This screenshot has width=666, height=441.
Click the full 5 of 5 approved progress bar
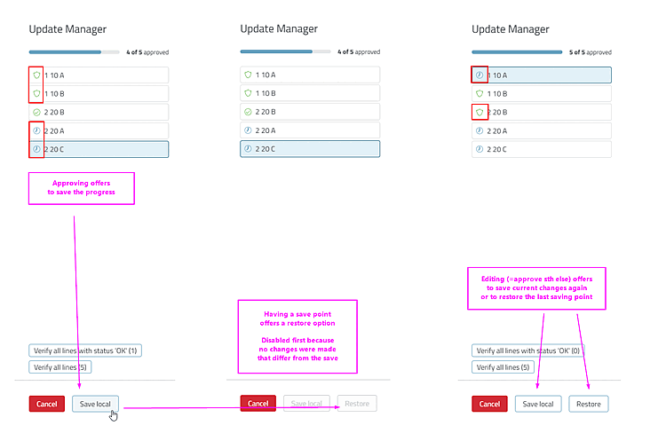tap(517, 52)
